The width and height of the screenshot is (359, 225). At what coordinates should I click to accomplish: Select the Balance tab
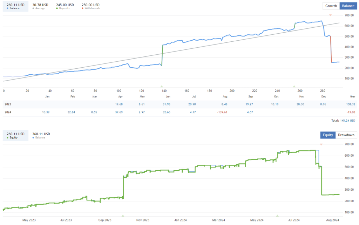pos(348,6)
